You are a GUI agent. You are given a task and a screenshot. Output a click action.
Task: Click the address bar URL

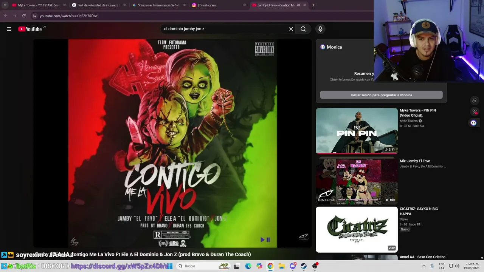[69, 16]
